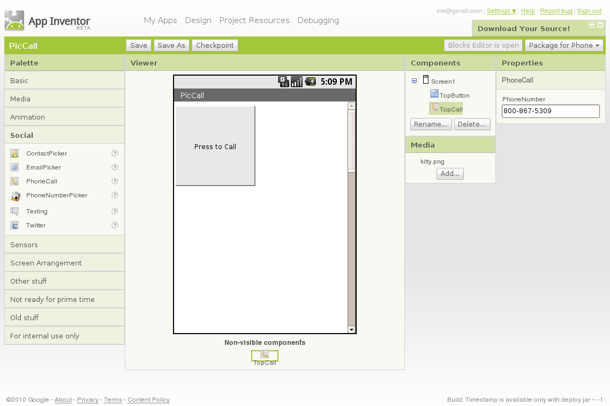
Task: Select the PhoneNumberPicker icon
Action: click(15, 196)
